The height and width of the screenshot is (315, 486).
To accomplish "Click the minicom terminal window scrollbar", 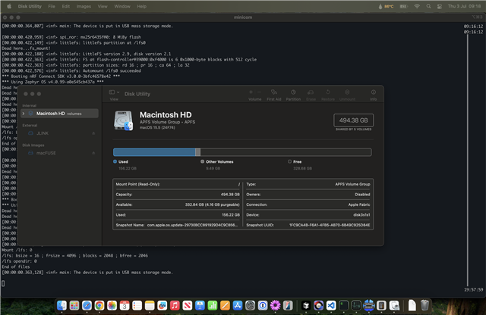I will click(468, 159).
